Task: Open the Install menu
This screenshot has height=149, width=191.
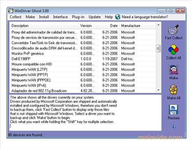Action: 44,17
